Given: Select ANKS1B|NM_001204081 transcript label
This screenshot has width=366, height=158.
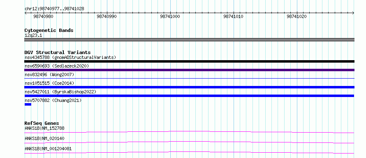Looking at the screenshot, I should coord(48,149).
